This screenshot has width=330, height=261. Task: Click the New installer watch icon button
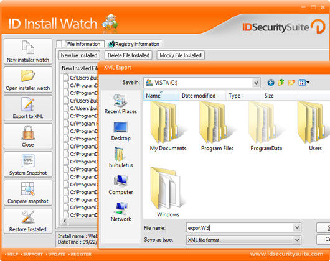point(28,51)
